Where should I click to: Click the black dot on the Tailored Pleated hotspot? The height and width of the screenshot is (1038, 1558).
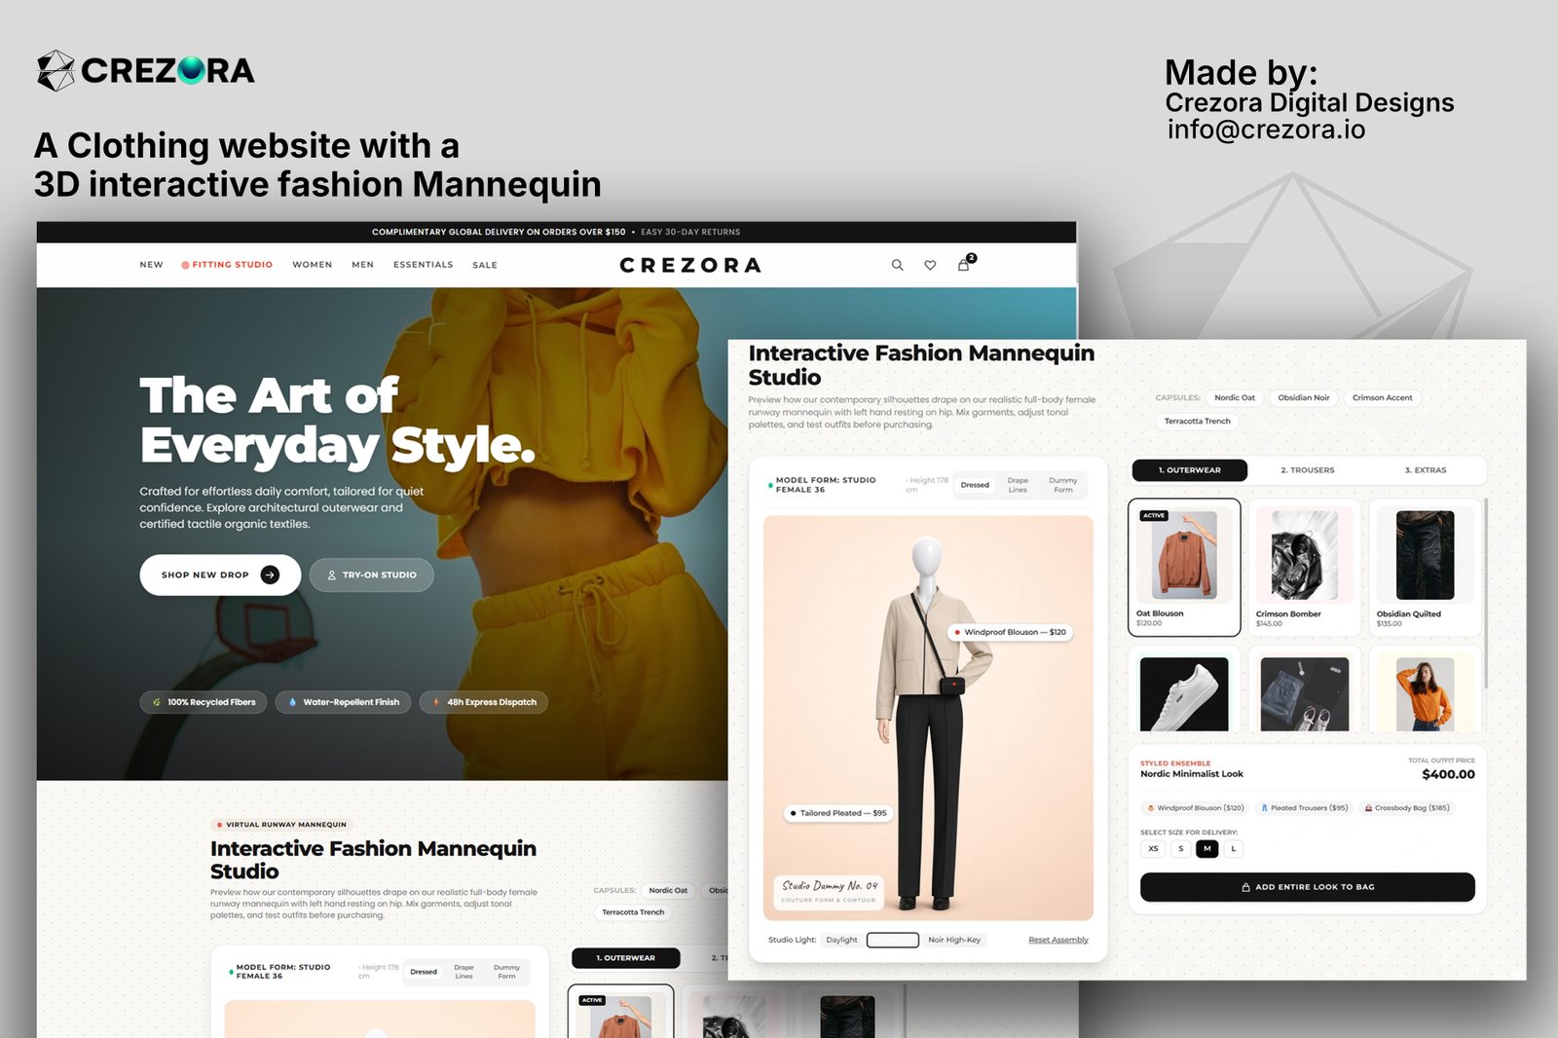click(x=794, y=813)
